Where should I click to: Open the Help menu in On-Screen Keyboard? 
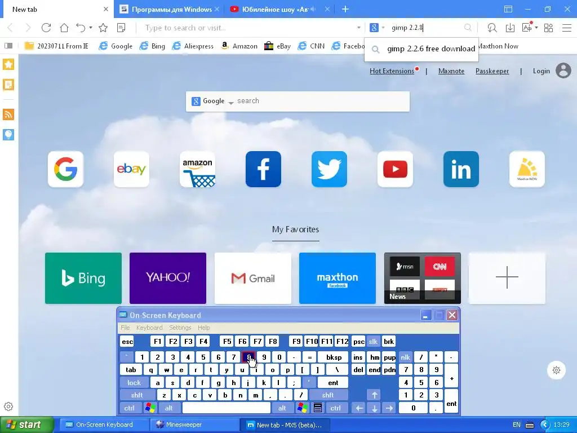coord(203,328)
